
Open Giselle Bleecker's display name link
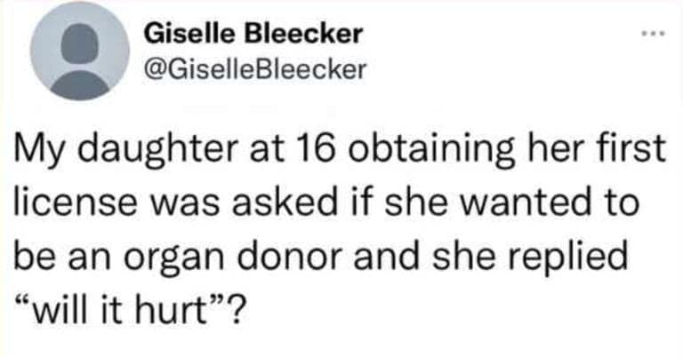pyautogui.click(x=253, y=35)
